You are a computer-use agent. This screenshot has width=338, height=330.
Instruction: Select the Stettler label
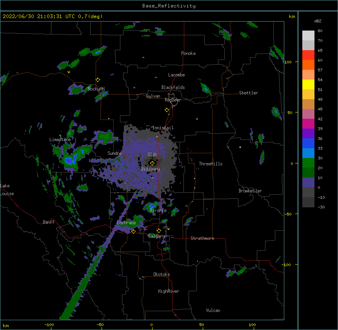coord(249,93)
